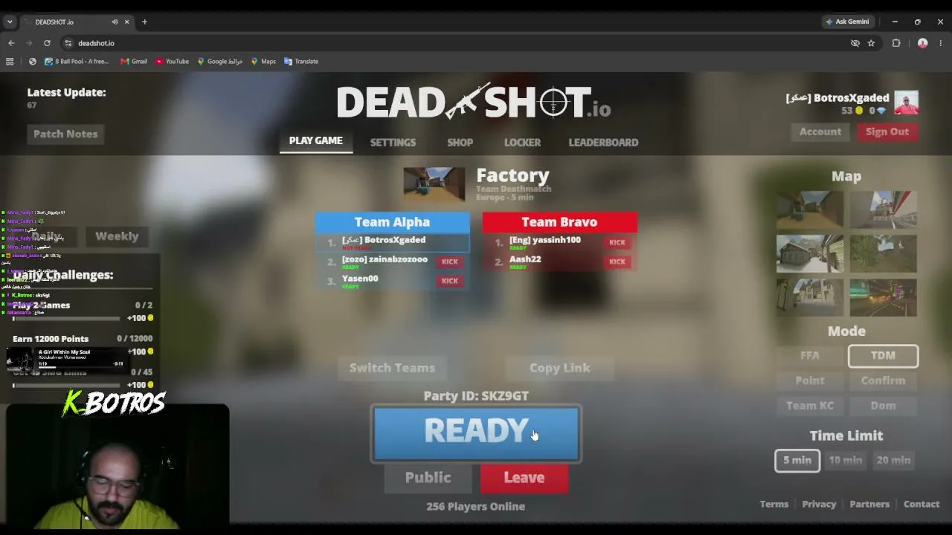Click the crossed-out eye icon in address bar
The height and width of the screenshot is (535, 952).
click(x=855, y=43)
